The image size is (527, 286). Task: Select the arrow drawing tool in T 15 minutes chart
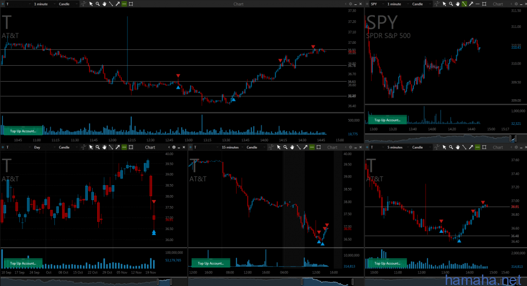305,147
